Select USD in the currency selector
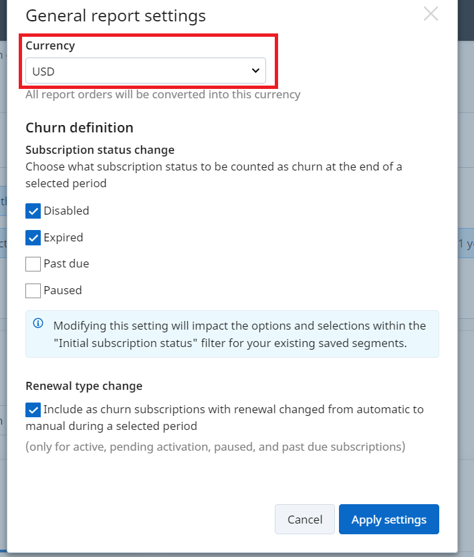Viewport: 474px width, 557px height. (146, 70)
